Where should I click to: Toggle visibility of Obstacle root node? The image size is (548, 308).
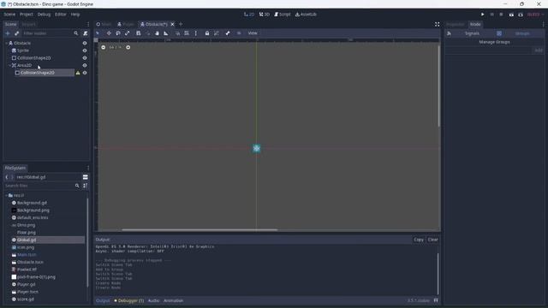point(85,43)
